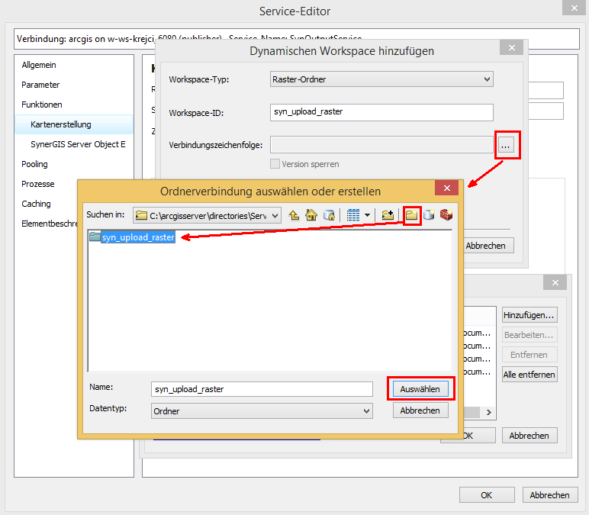This screenshot has height=515, width=589.
Task: Click the browse ellipsis button for Verbindungszeichenfolge
Action: (x=507, y=144)
